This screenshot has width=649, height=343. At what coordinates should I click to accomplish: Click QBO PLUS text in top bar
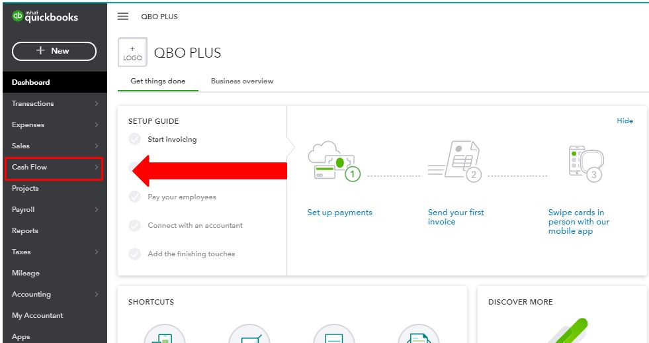[159, 17]
